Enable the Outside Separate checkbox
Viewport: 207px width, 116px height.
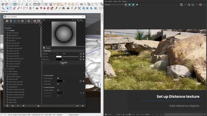point(58,90)
